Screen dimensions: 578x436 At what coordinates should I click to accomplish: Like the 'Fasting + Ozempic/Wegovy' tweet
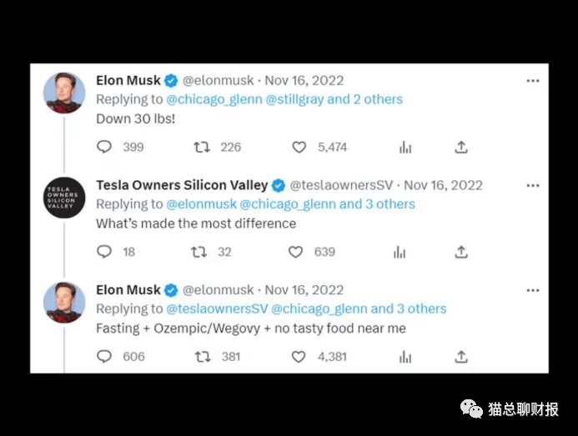click(x=299, y=356)
